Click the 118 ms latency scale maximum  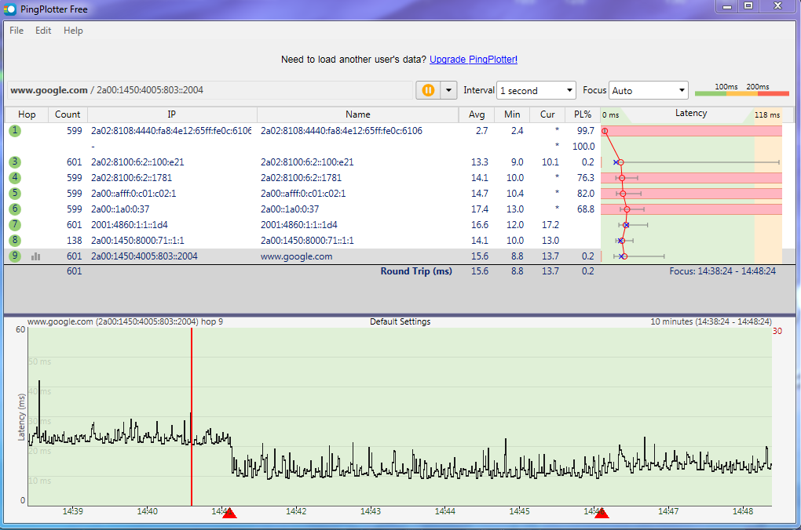coord(766,115)
